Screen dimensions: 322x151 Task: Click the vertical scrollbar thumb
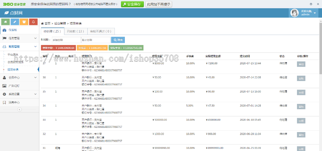pos(321,48)
